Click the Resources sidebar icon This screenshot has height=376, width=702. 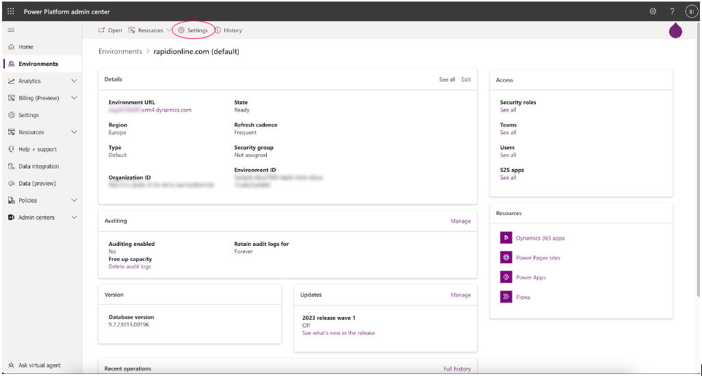(12, 132)
